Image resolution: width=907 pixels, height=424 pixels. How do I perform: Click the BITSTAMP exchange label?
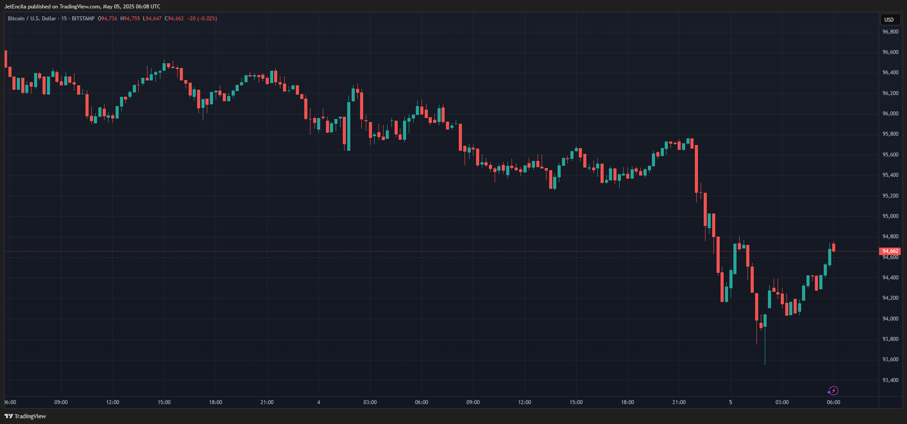click(x=83, y=19)
